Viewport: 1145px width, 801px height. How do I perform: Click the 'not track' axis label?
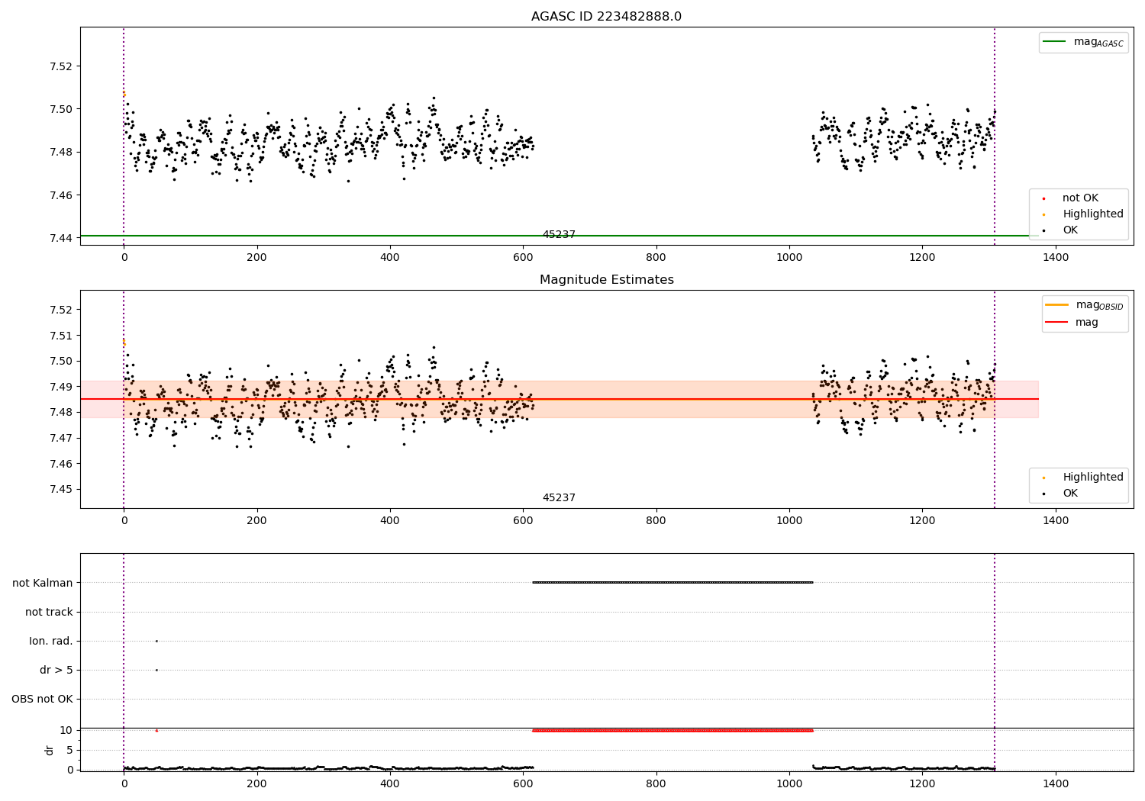(x=49, y=613)
